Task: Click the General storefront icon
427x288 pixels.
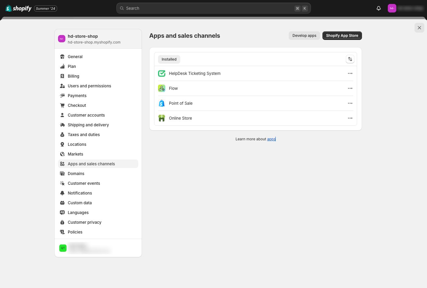Action: tap(62, 57)
